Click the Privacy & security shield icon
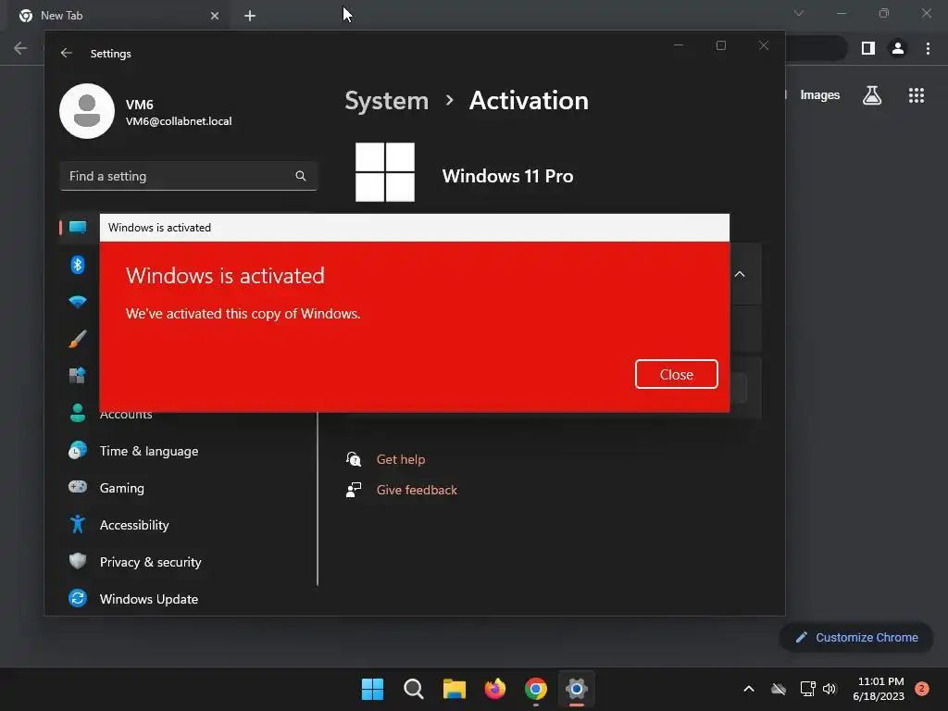The width and height of the screenshot is (948, 711). [78, 561]
